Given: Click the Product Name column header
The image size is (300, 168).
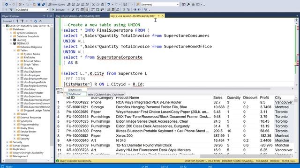Looking at the screenshot, I should [127, 98].
